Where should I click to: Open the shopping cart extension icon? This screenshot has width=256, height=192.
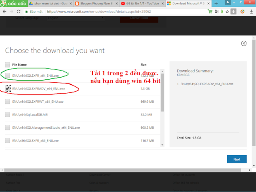tap(210, 12)
